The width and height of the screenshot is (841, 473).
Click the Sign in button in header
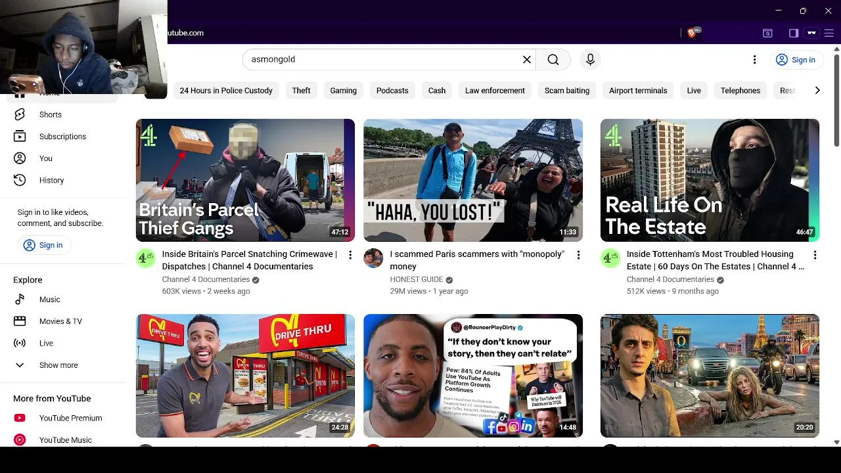[796, 60]
